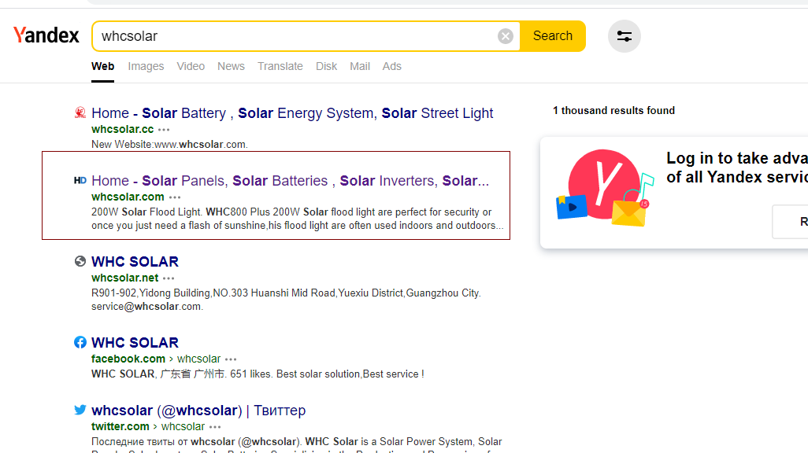Switch to the Video tab
The image size is (808, 453).
pos(191,66)
